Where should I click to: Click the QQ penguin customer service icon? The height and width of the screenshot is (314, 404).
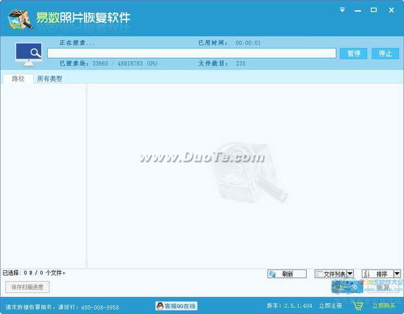click(x=160, y=306)
